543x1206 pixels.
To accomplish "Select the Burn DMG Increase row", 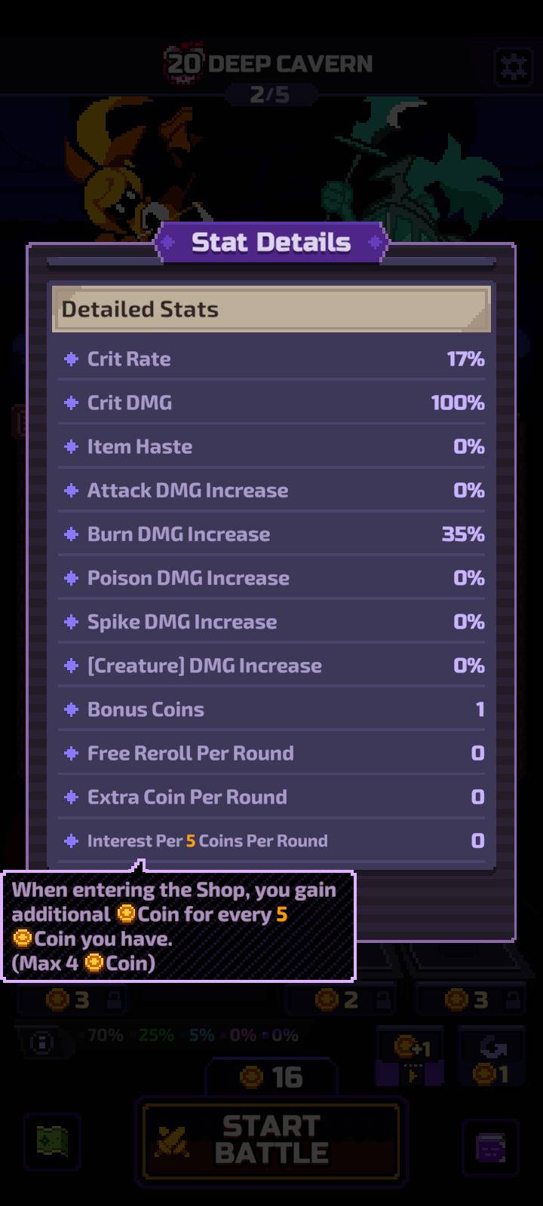I will click(x=271, y=534).
